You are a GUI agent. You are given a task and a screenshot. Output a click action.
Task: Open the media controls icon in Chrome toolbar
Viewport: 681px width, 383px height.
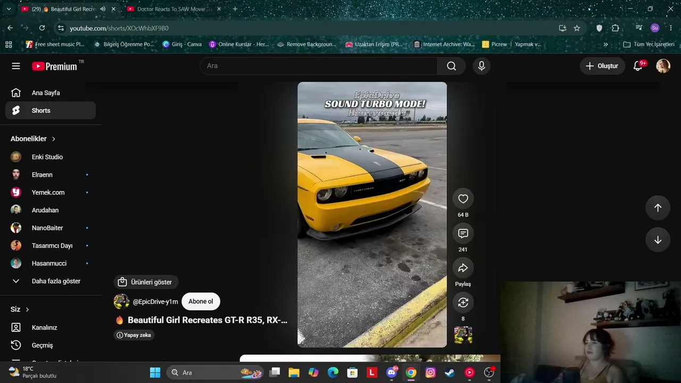[639, 28]
